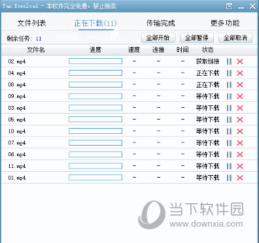Pause the 05.mp4 download
259x243 pixels.
click(x=229, y=120)
